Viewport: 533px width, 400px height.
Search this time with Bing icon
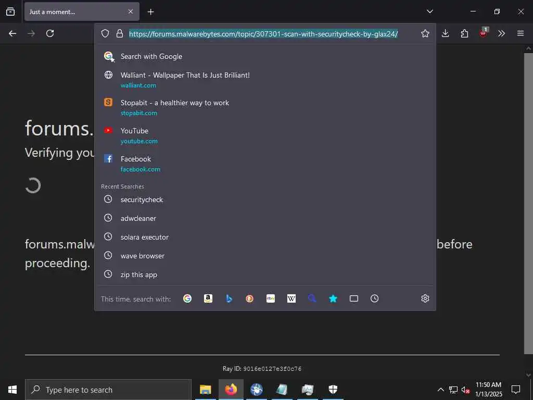(x=229, y=298)
